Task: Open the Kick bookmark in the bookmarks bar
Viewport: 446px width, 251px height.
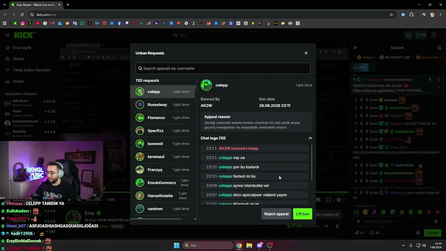Action: (x=15, y=23)
